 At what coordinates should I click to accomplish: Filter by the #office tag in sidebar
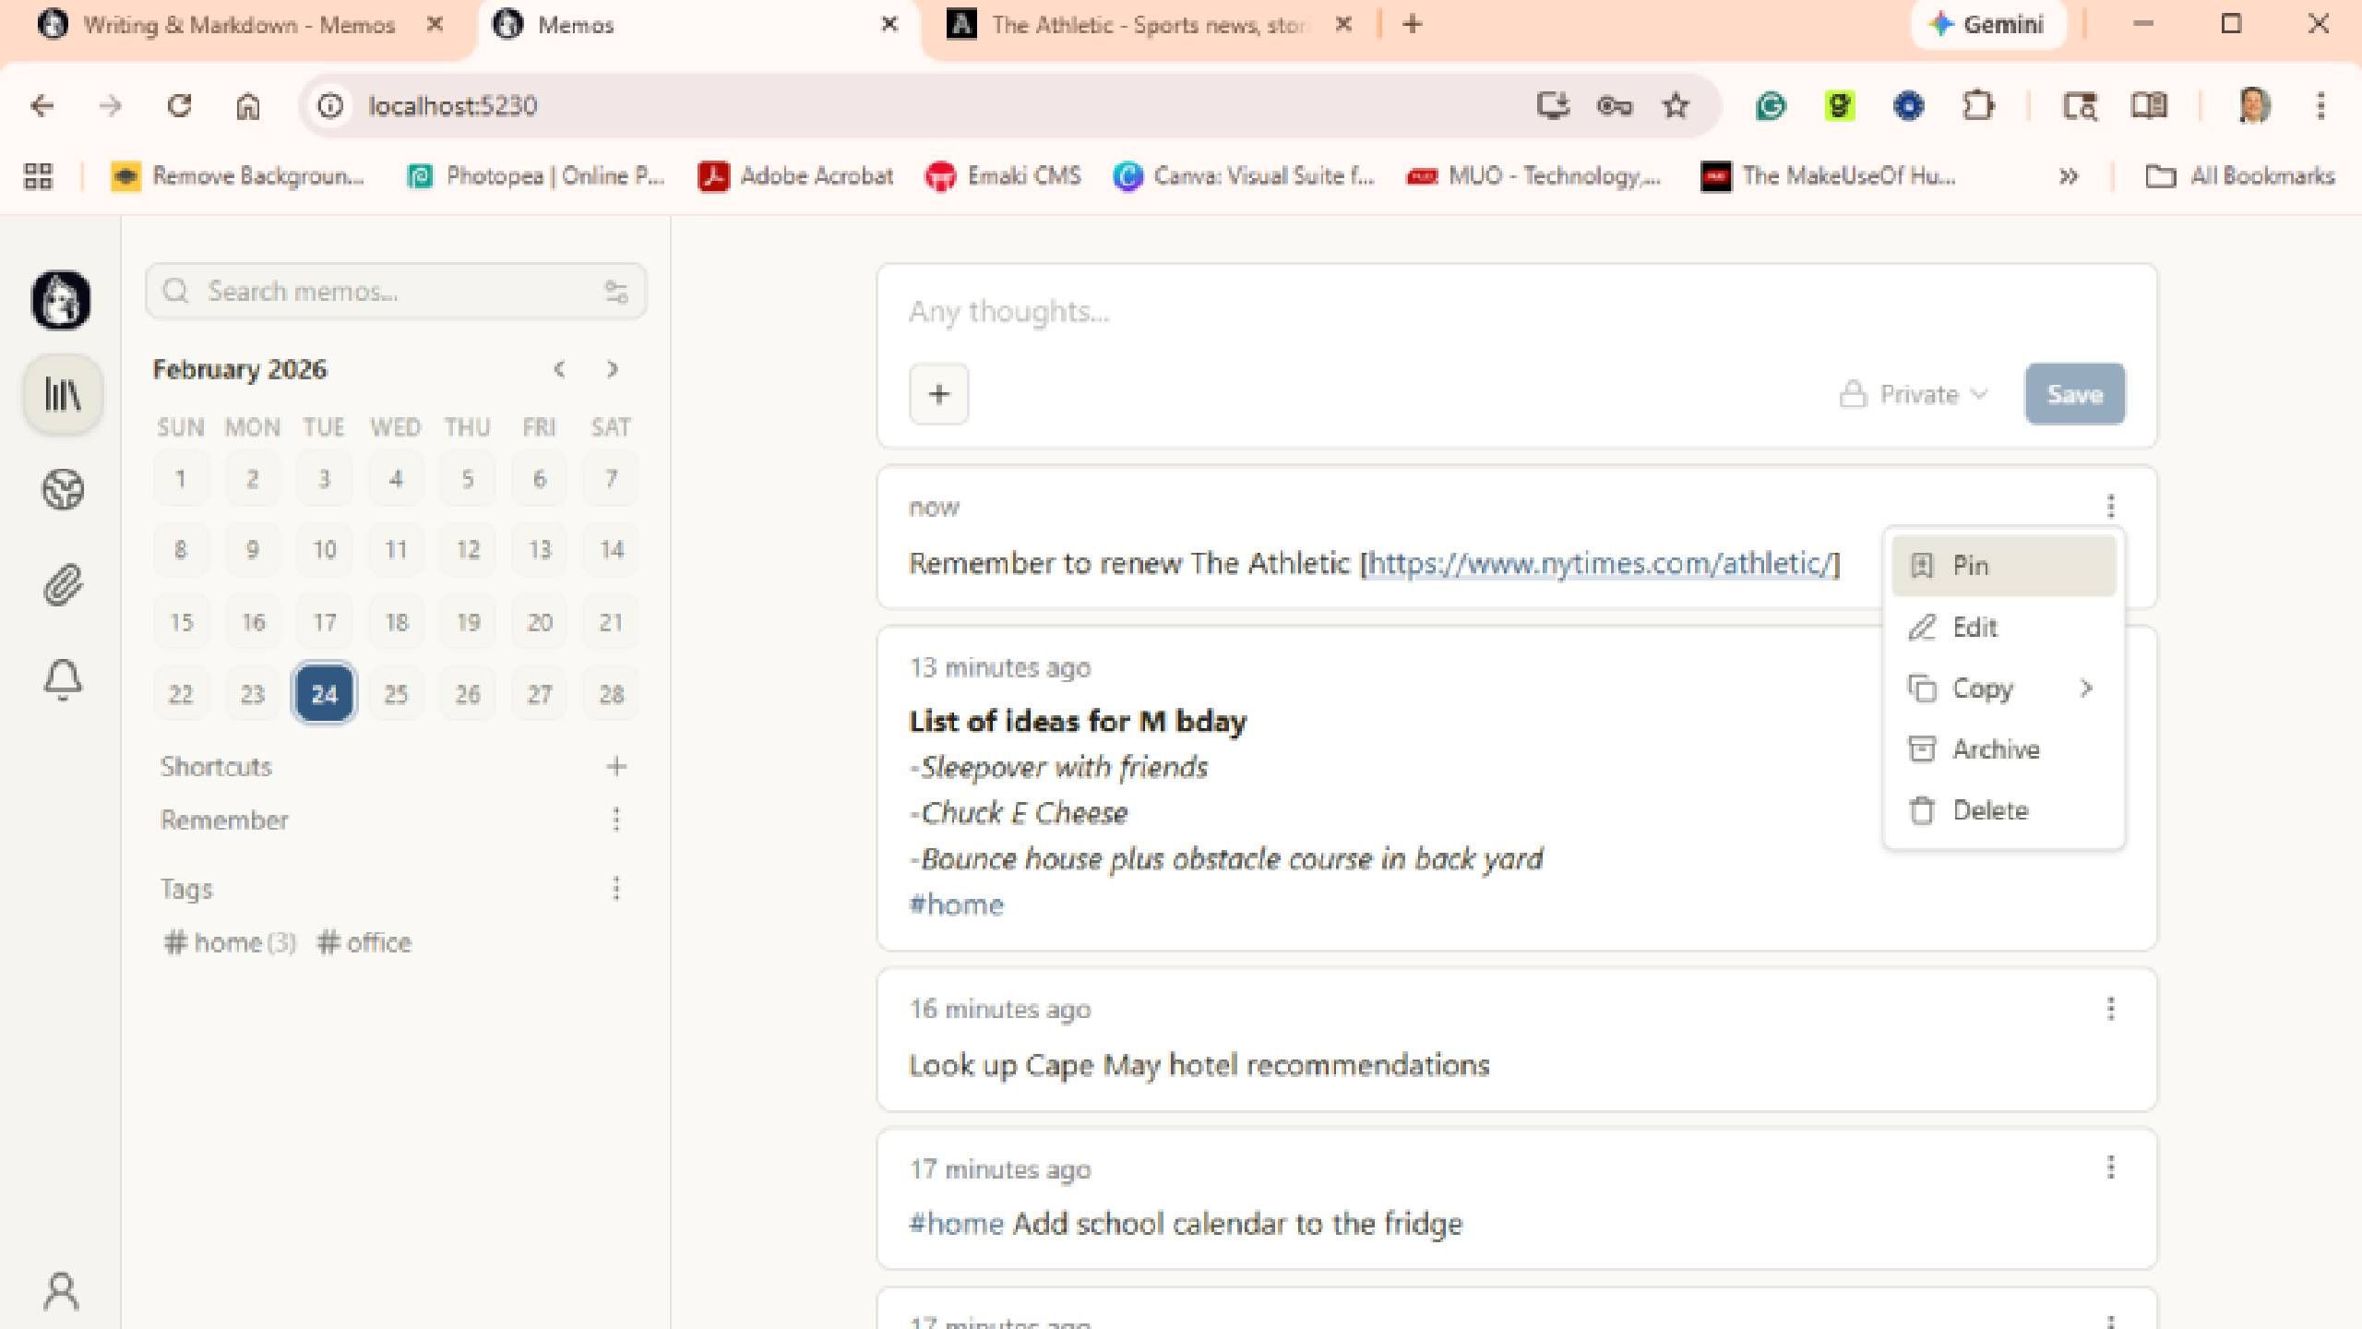pyautogui.click(x=364, y=942)
